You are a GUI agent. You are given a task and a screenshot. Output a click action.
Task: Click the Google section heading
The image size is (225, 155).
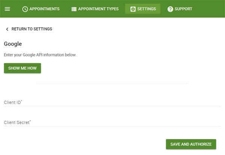click(13, 44)
